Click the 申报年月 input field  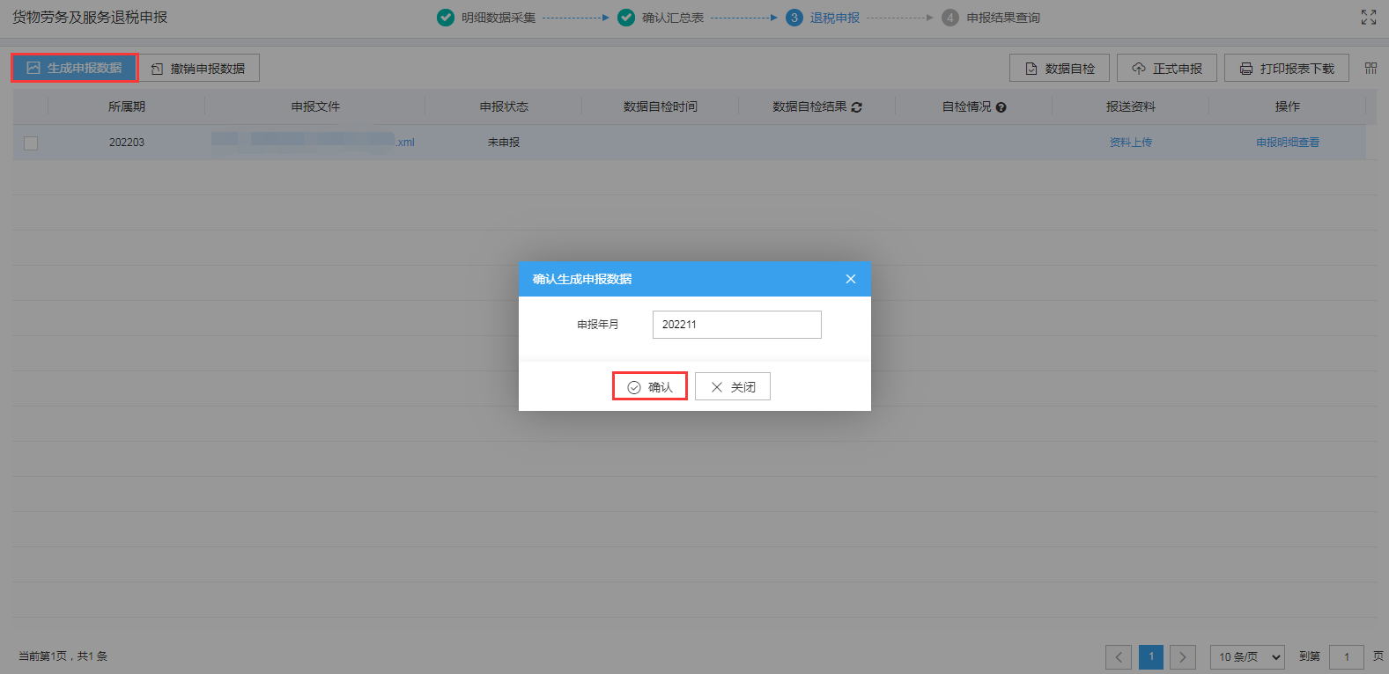click(737, 325)
